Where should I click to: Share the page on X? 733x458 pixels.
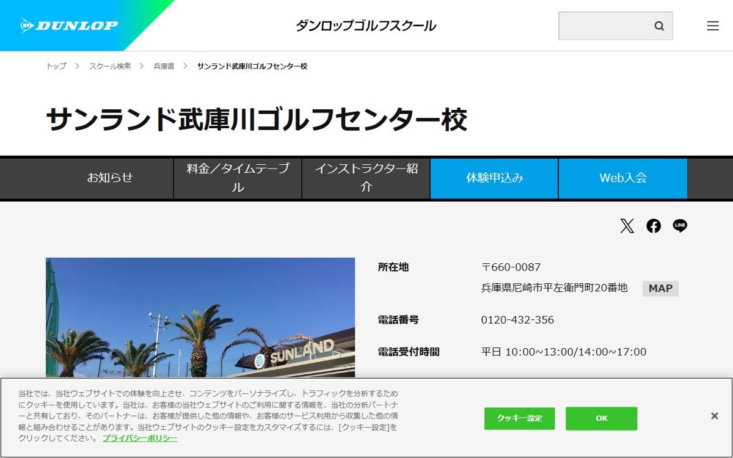[x=627, y=226]
